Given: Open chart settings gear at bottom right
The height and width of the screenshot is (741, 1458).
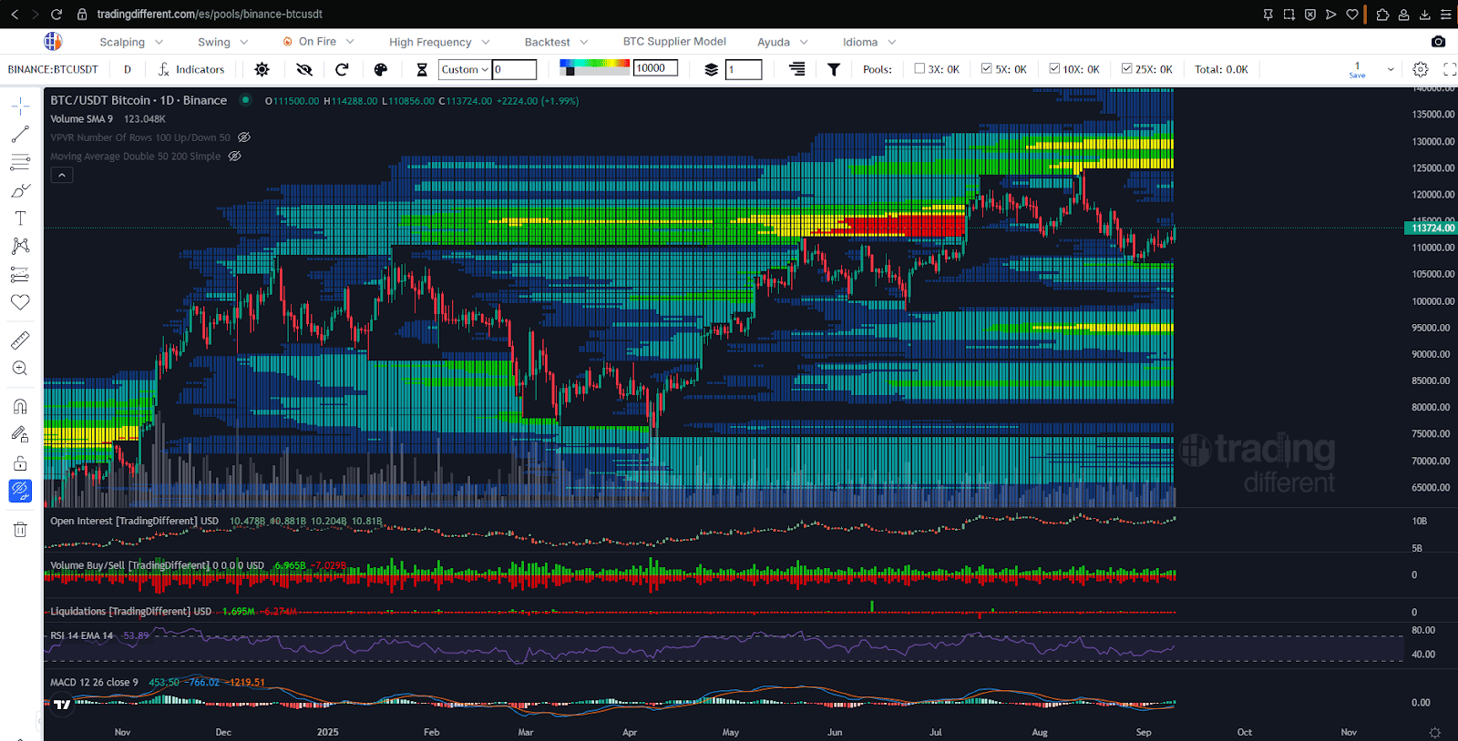Looking at the screenshot, I should click(1435, 732).
